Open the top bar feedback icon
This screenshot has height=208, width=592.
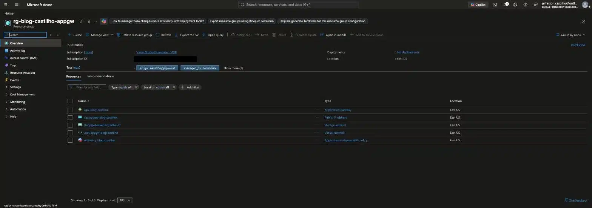[535, 5]
